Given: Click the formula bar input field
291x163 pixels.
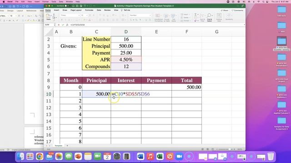Looking at the screenshot, I should click(156, 25).
